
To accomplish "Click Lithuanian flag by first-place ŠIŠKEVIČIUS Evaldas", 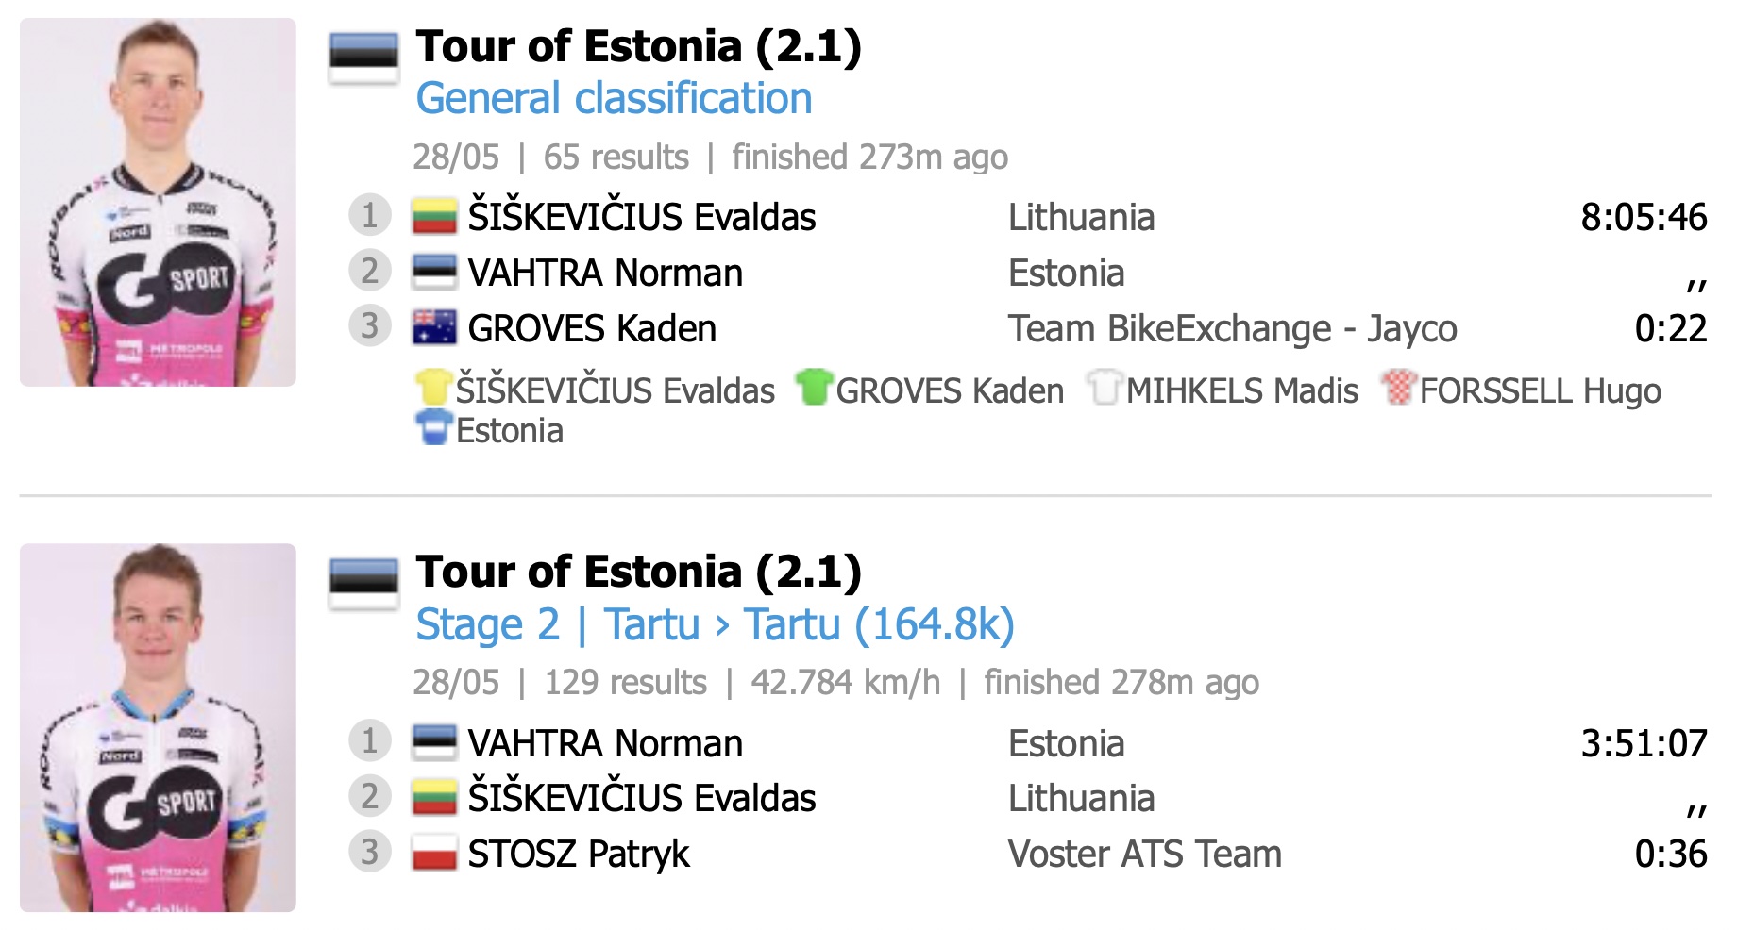I will tap(435, 217).
